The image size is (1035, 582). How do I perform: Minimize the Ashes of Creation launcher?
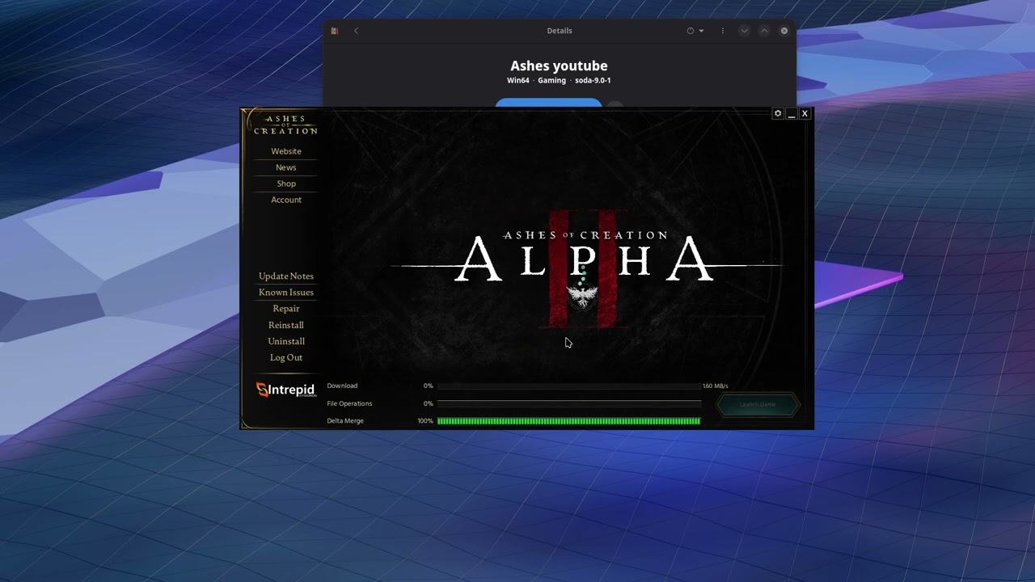click(792, 114)
